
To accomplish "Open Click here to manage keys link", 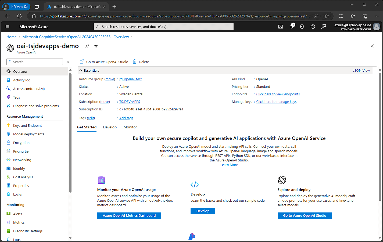I will (x=276, y=102).
